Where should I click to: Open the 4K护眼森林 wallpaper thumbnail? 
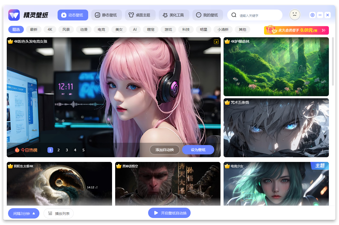[276, 67]
